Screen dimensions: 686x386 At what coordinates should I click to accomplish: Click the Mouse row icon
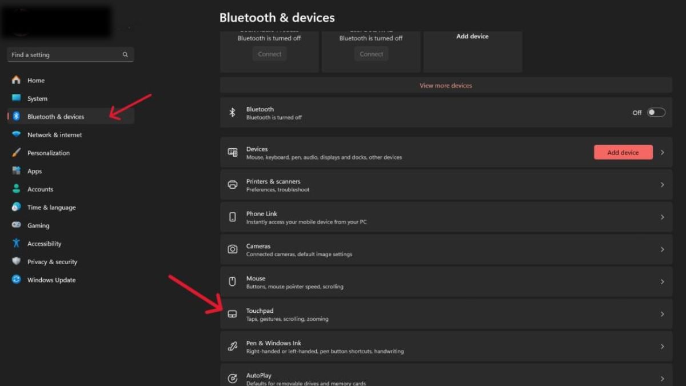tap(232, 281)
